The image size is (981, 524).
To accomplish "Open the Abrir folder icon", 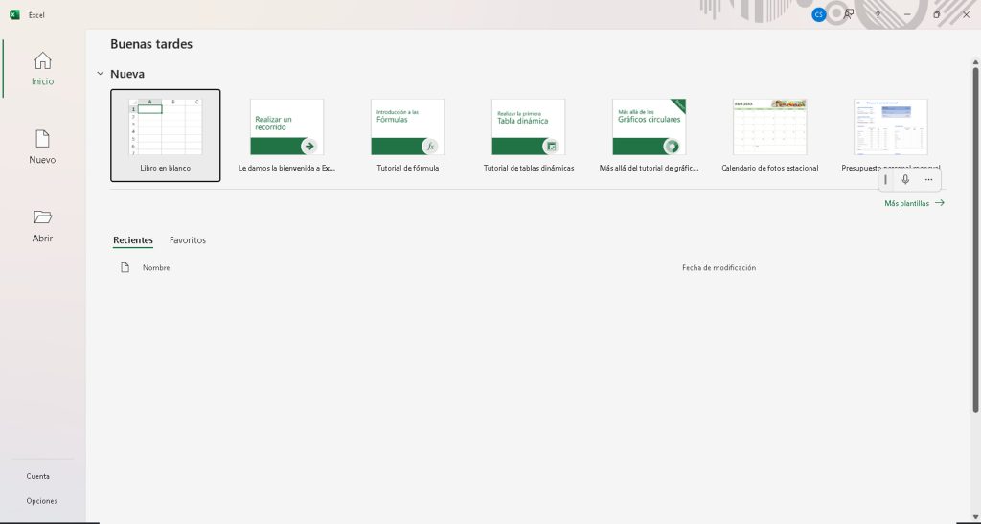I will [42, 217].
